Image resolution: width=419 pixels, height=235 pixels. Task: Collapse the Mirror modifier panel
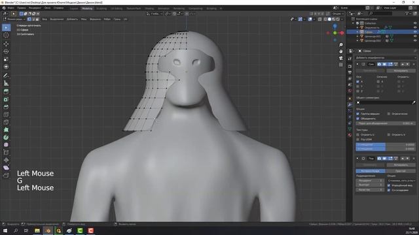pyautogui.click(x=357, y=64)
